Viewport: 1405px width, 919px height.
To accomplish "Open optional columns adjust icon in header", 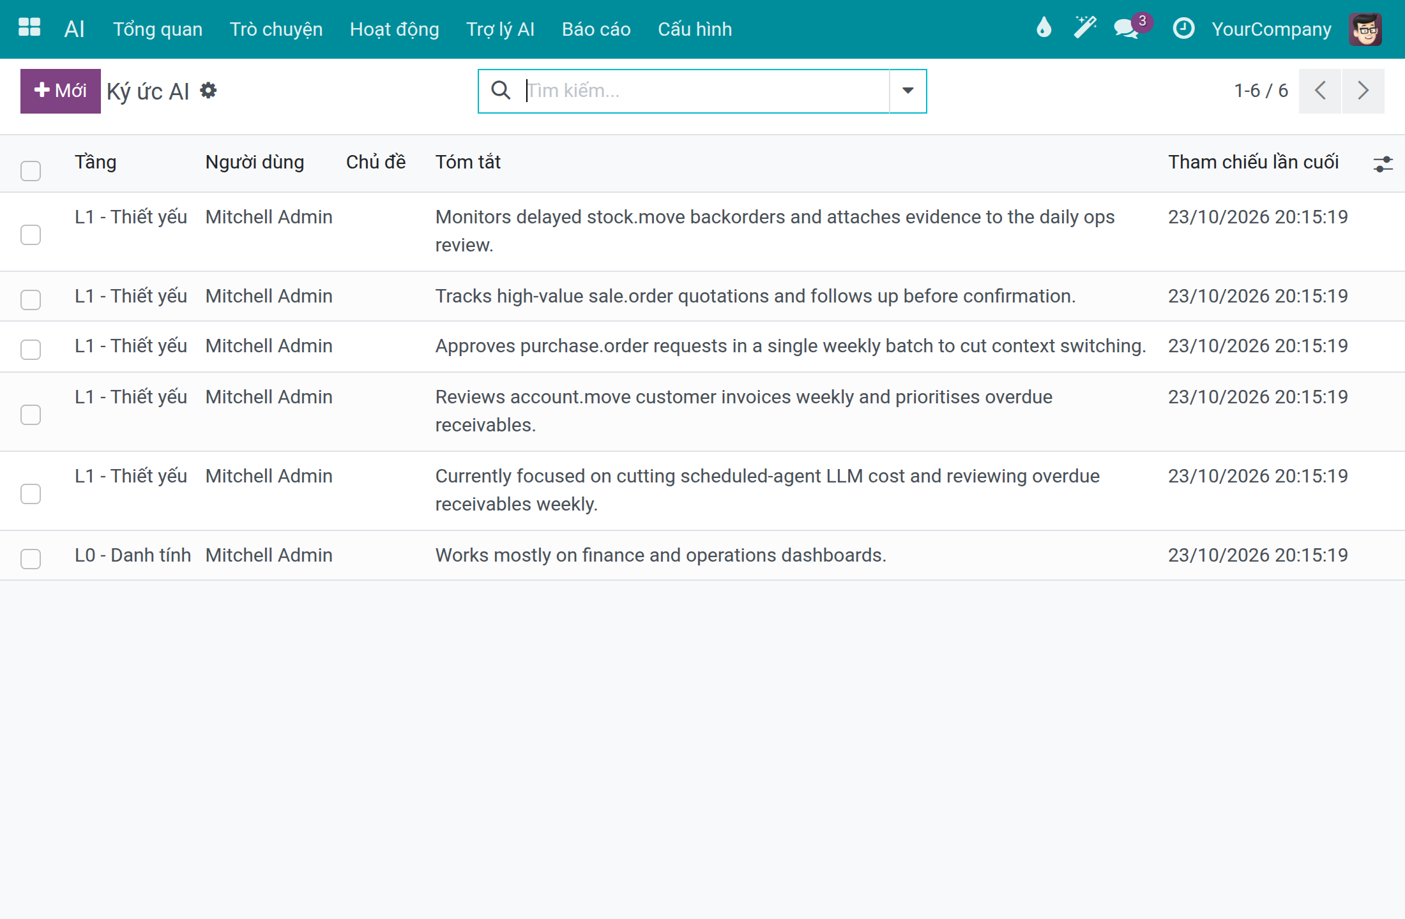I will [1383, 164].
